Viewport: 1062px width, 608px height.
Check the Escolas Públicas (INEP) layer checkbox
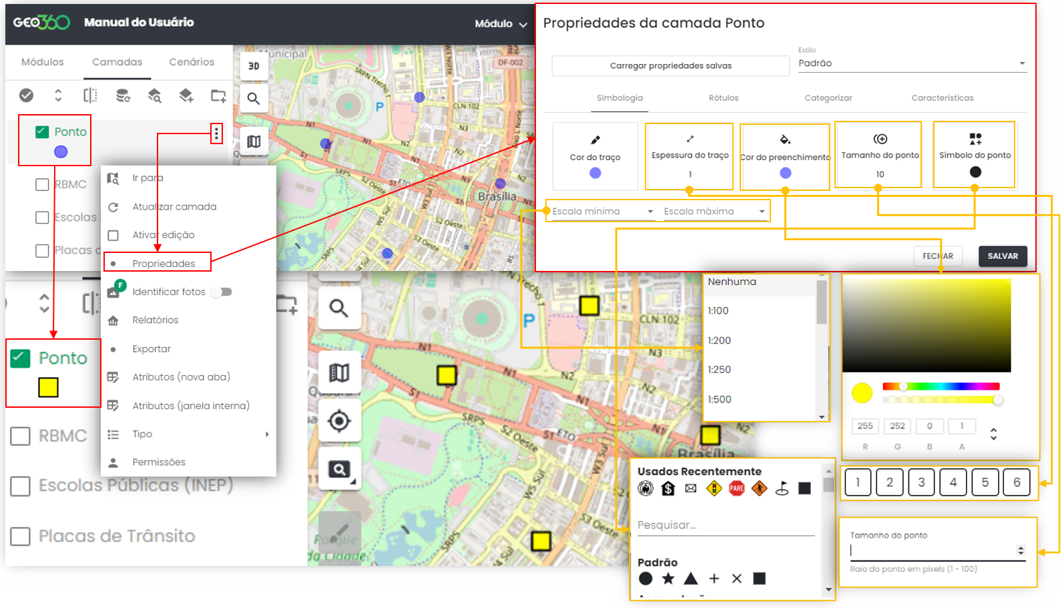tap(21, 486)
